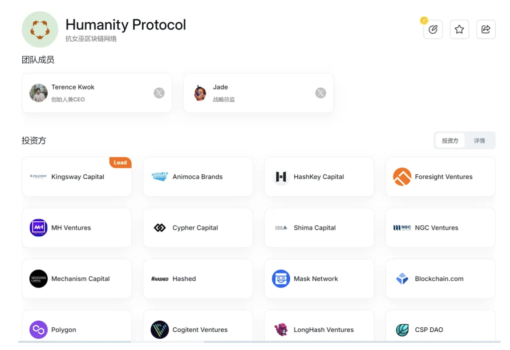Open the Foresight Ventures investor name
The image size is (510, 350).
[444, 177]
